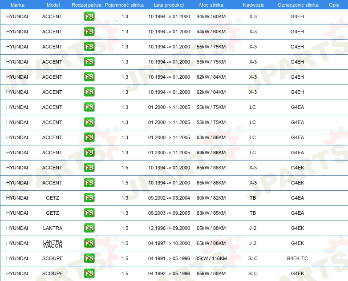Click the 85kW / 116KM power cell

point(211,258)
